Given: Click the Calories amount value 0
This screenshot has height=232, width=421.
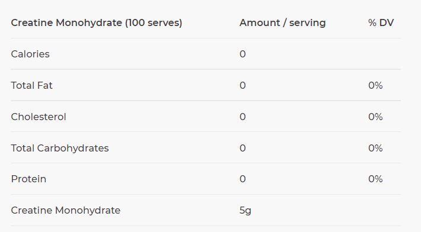Looking at the screenshot, I should [x=243, y=54].
